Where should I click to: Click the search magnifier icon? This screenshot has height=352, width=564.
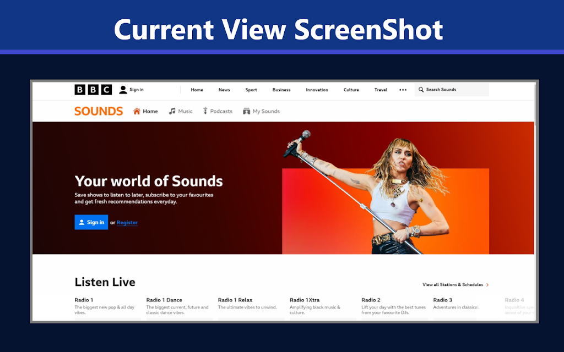pyautogui.click(x=421, y=90)
